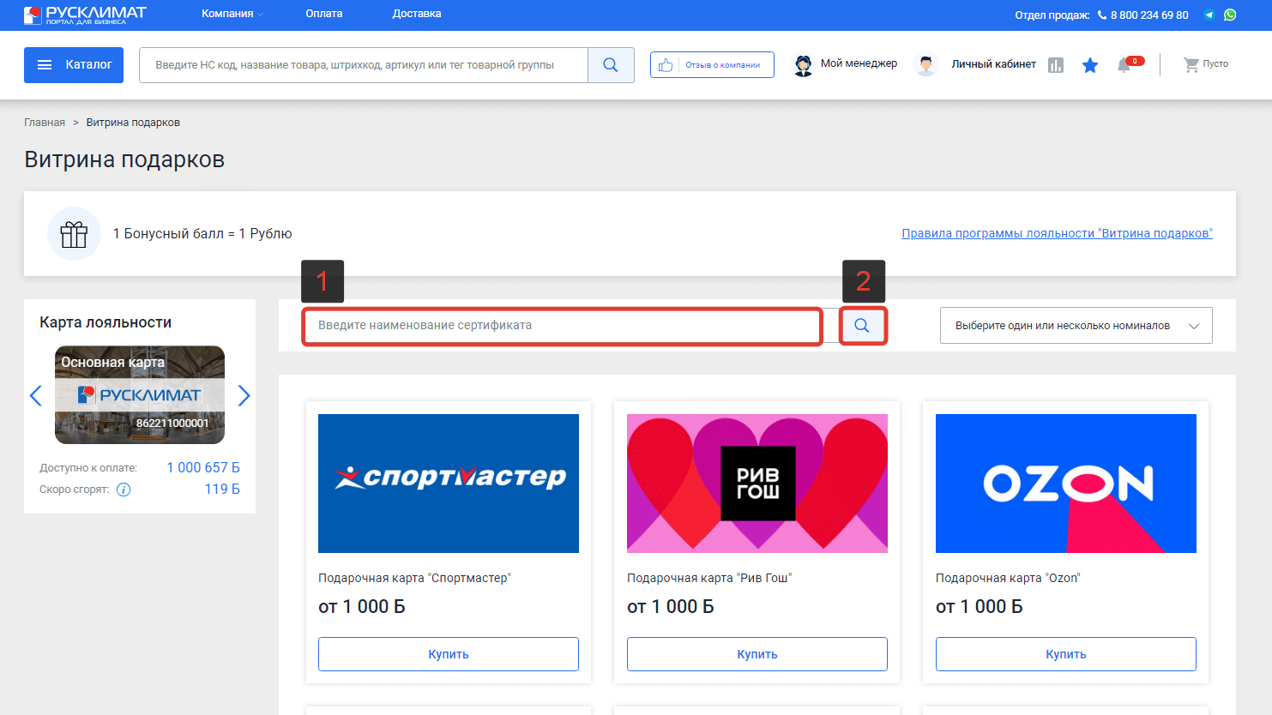Buy the Ozon gift card
The height and width of the screenshot is (715, 1272).
(x=1066, y=654)
